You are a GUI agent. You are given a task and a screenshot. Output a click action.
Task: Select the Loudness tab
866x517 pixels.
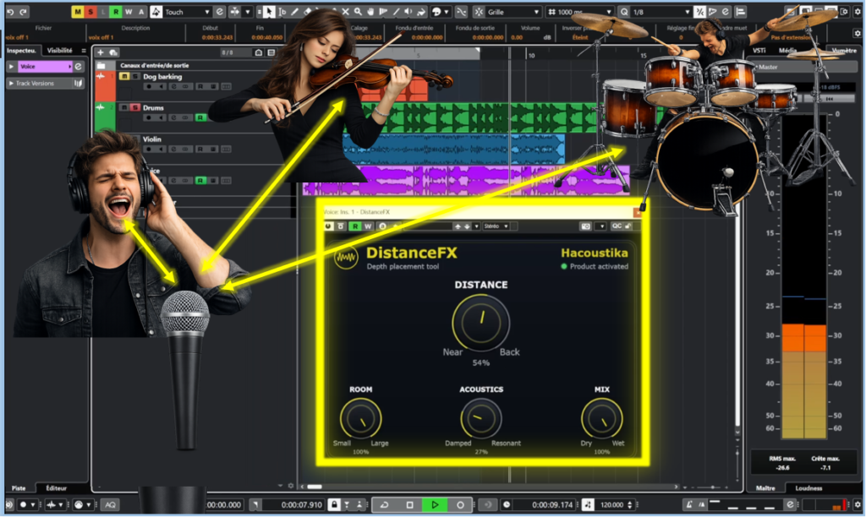coord(808,487)
